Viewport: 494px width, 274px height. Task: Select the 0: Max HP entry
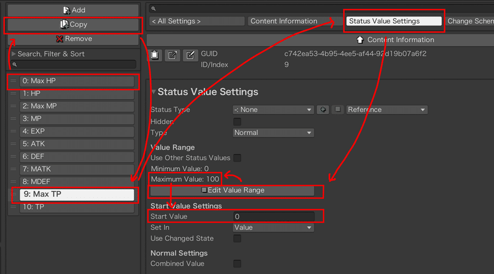click(x=77, y=81)
